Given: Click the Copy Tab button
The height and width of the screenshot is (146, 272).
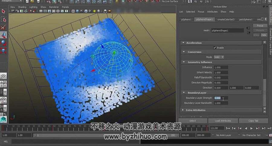Looking at the screenshot, I should tap(254, 121).
